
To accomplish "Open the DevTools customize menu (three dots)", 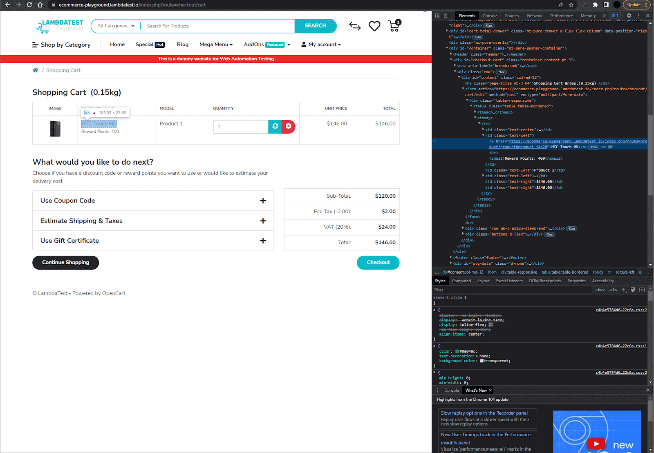I will click(x=638, y=15).
